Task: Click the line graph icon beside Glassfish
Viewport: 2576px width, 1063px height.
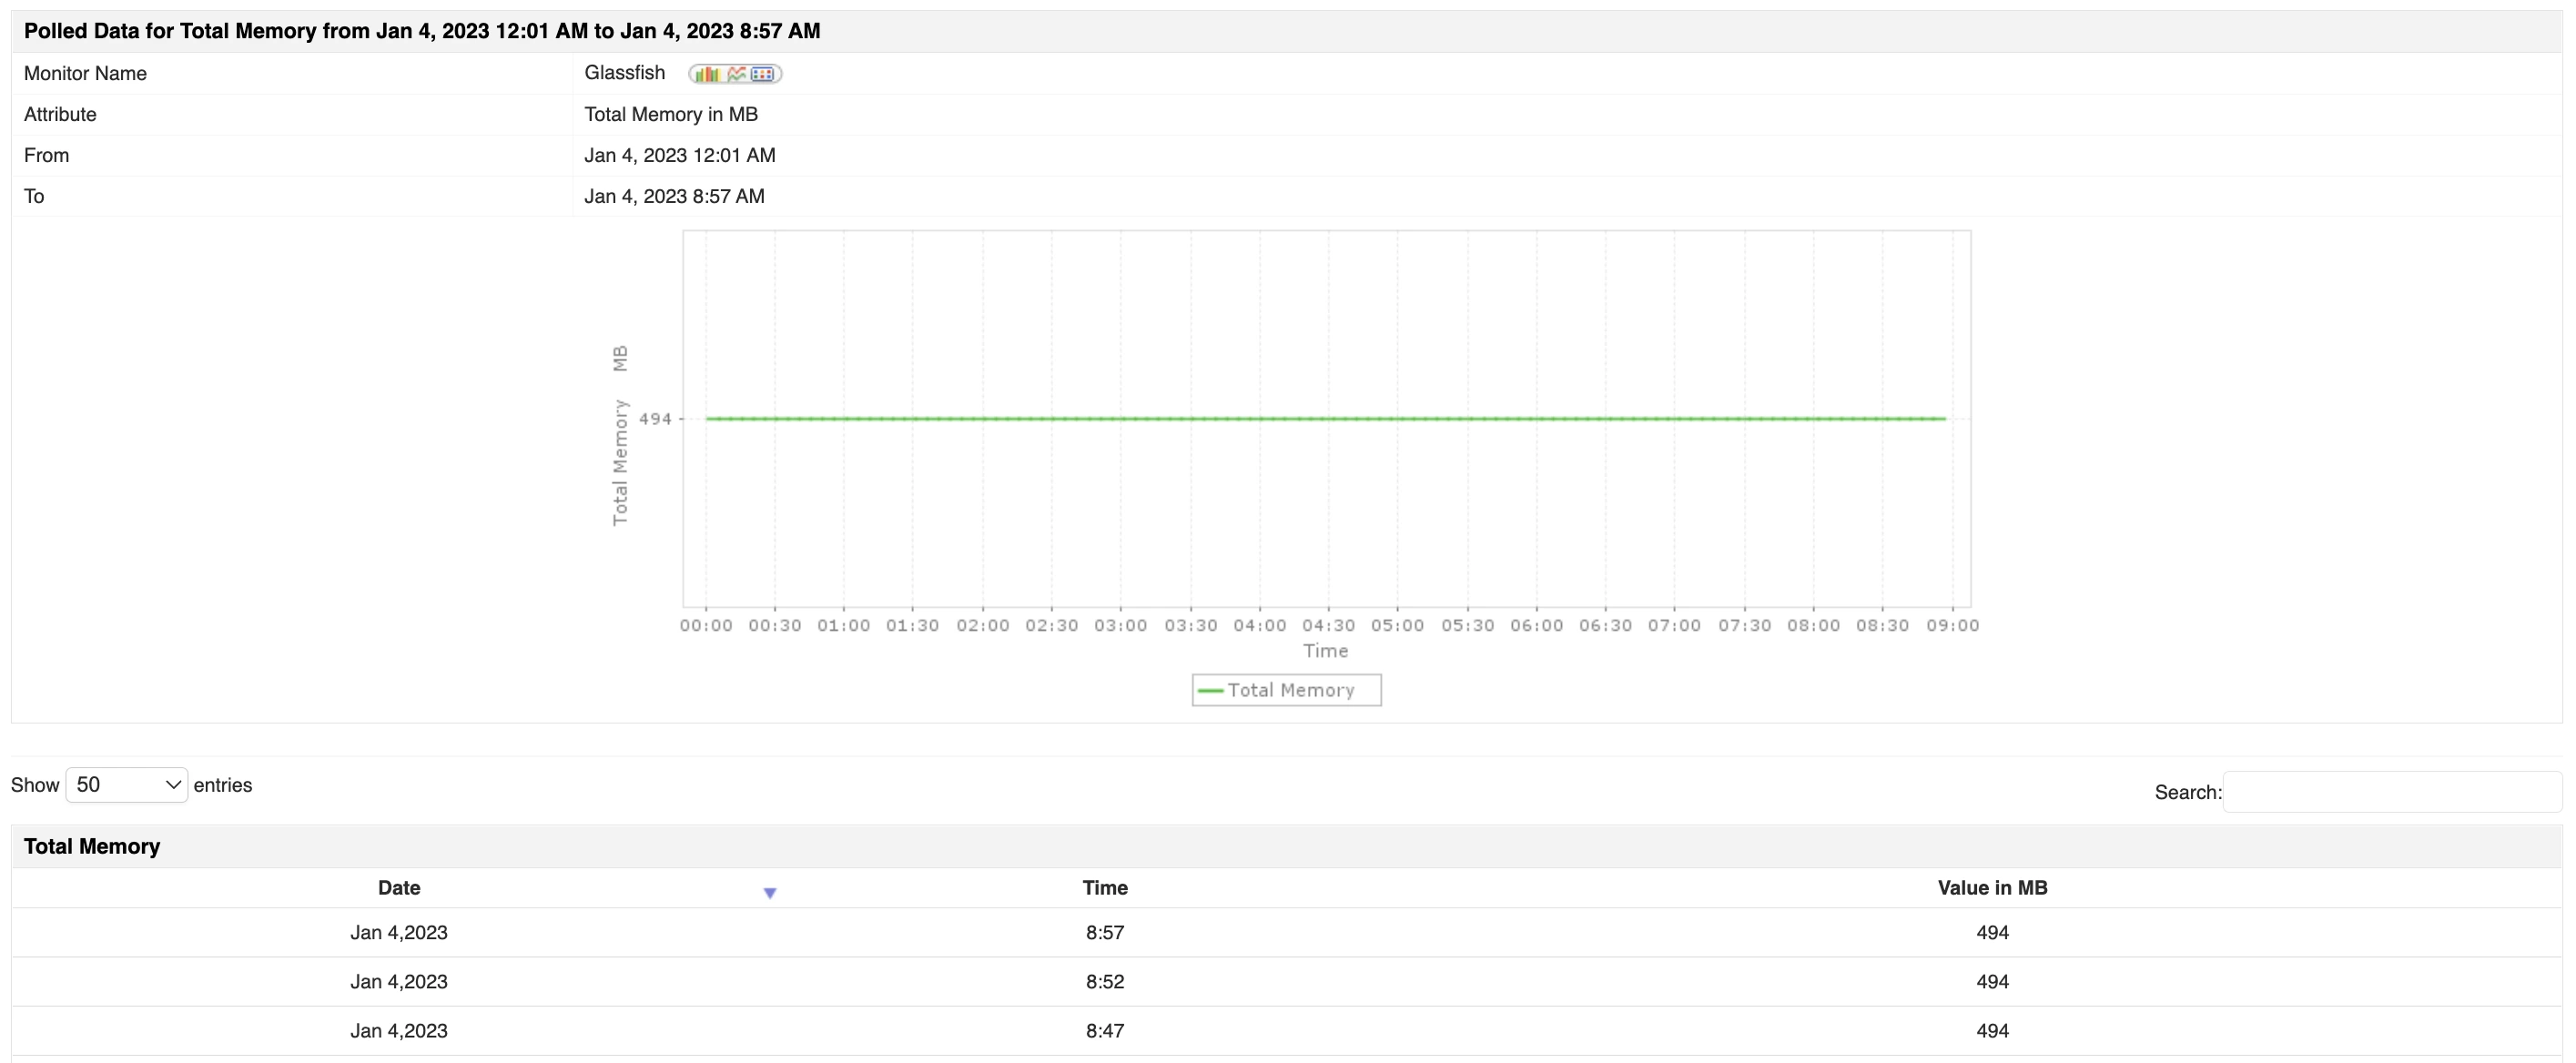Action: tap(737, 74)
